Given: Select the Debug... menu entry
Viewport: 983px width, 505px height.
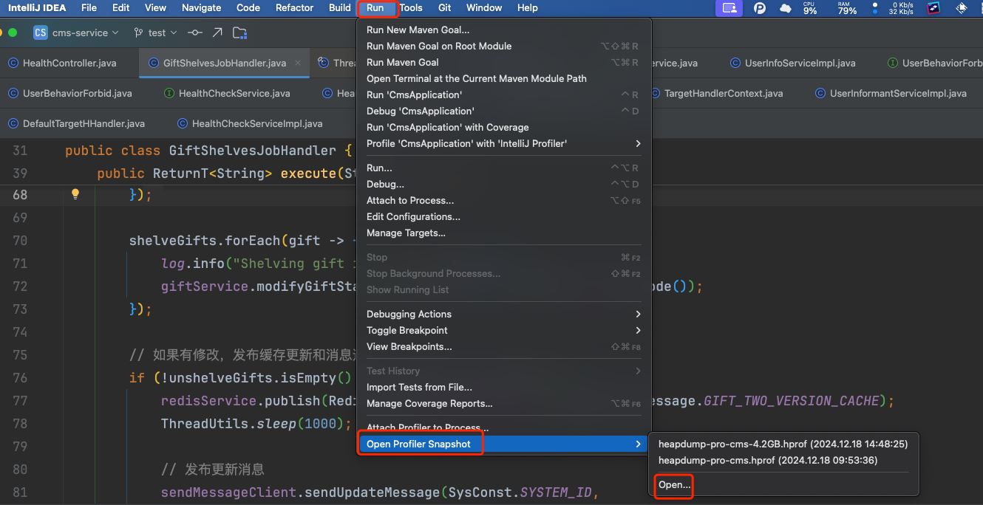Looking at the screenshot, I should (x=504, y=184).
